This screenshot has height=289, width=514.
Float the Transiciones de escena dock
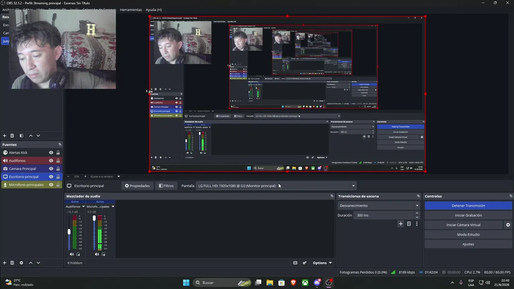click(418, 196)
